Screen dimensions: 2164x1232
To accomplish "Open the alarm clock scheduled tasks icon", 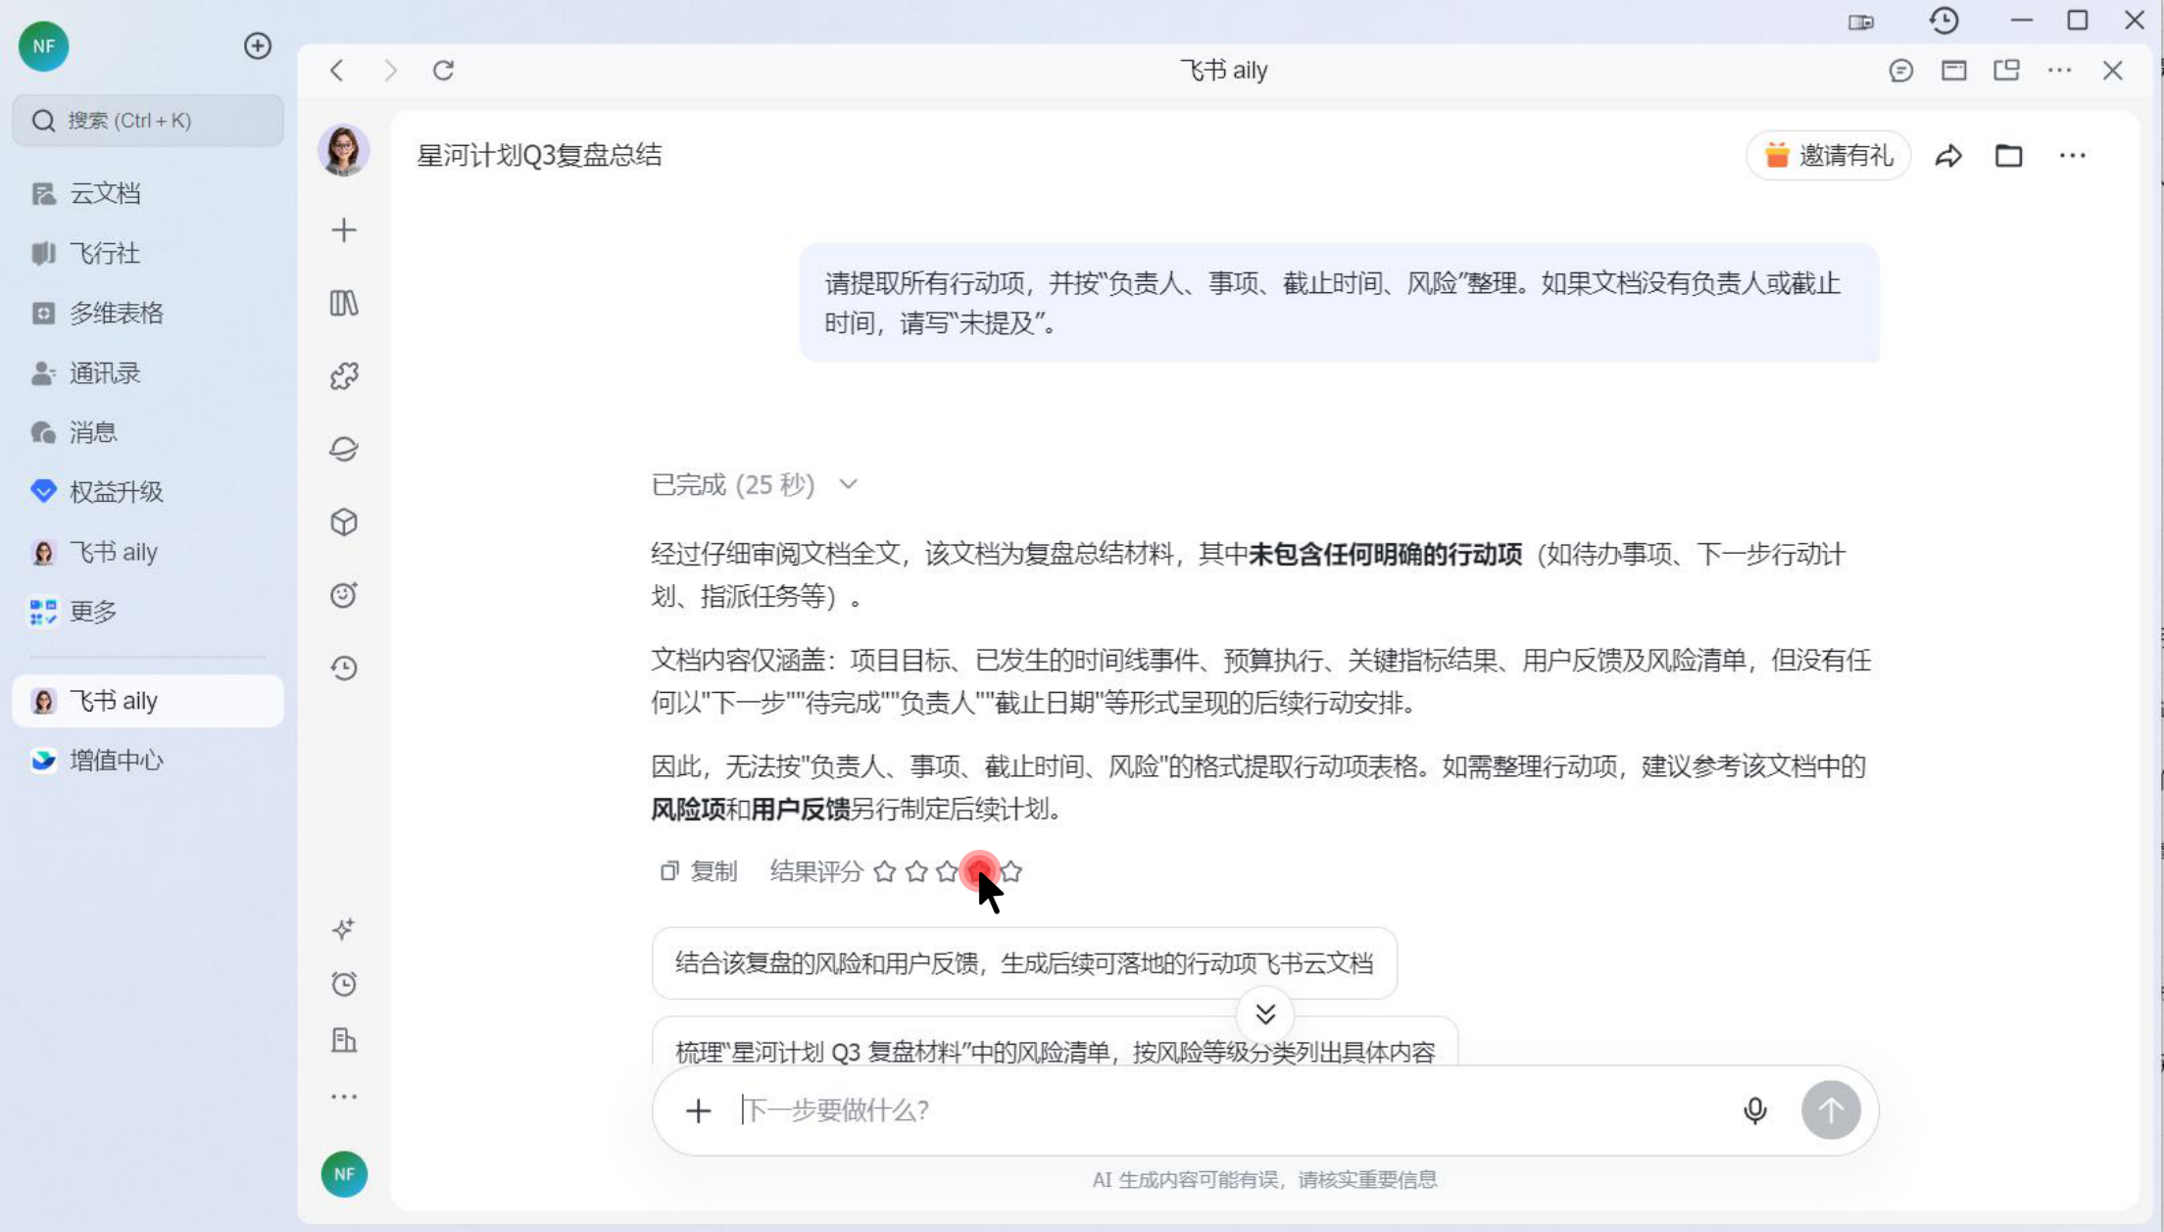I will click(x=344, y=984).
